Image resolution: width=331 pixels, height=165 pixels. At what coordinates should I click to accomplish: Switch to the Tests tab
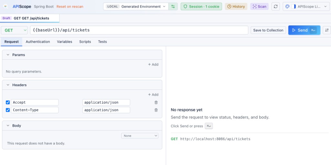pos(102,41)
